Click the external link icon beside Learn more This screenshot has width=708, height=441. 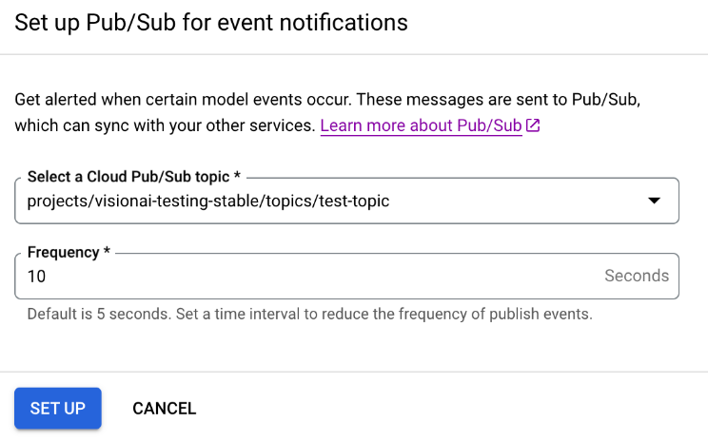coord(534,125)
